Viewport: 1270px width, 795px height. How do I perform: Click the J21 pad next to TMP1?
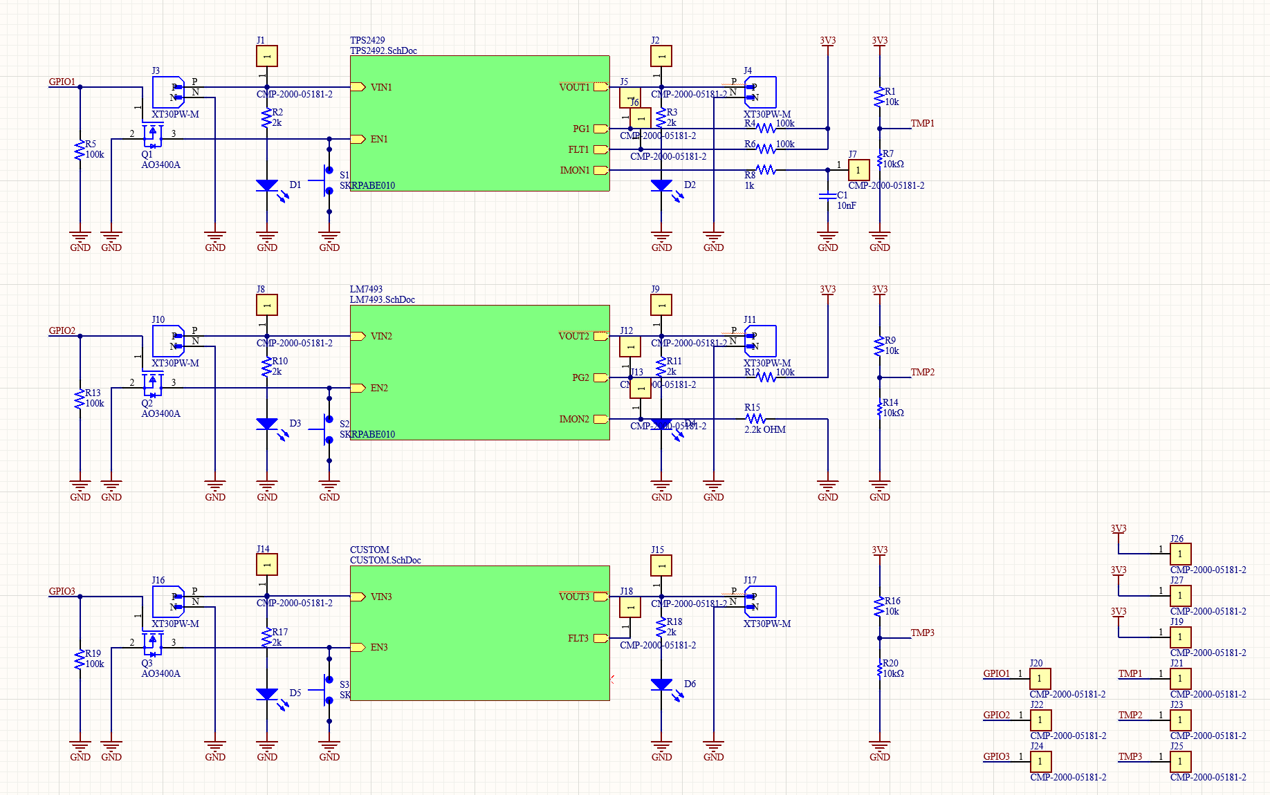pos(1180,679)
